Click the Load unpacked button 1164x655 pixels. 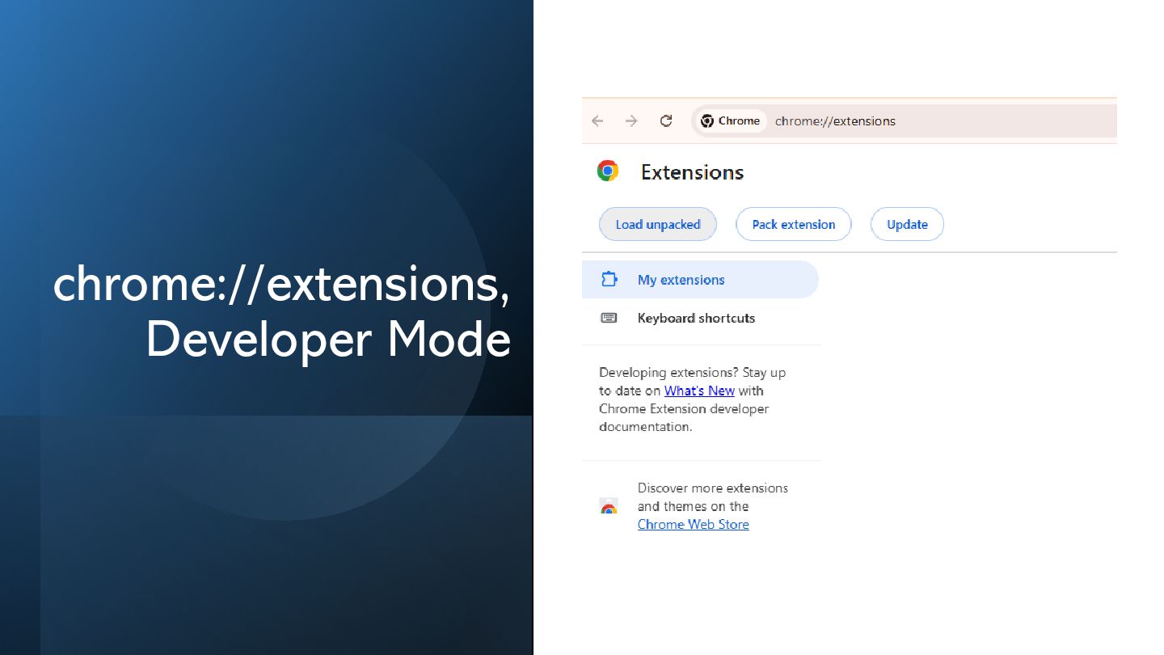658,224
